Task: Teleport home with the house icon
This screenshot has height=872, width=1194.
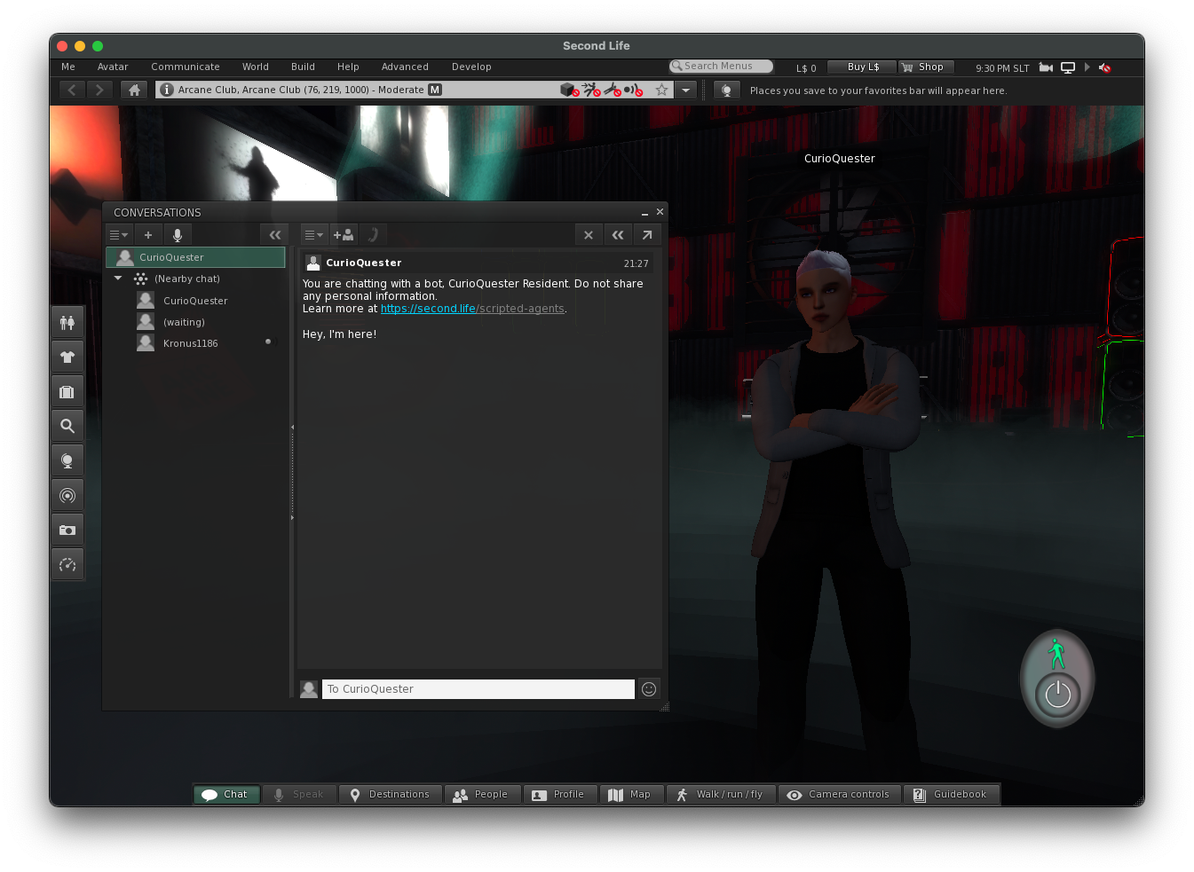Action: [x=134, y=90]
